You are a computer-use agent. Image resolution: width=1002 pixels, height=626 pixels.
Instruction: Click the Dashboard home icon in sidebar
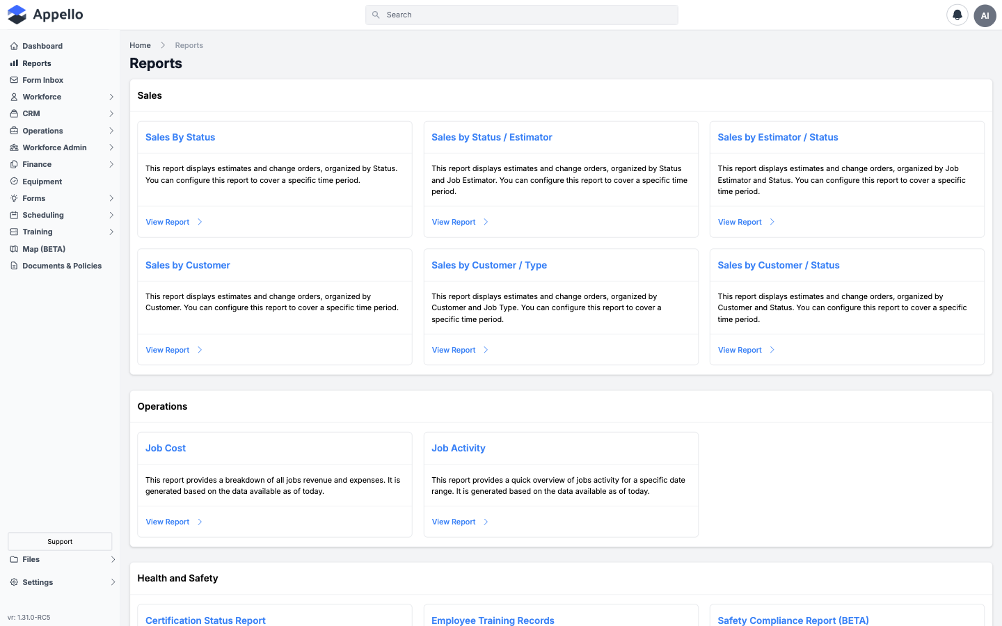14,47
